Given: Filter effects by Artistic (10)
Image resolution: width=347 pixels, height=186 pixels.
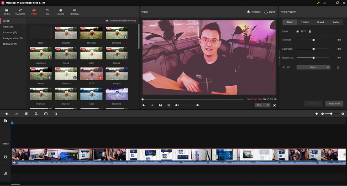Looking at the screenshot, I should pyautogui.click(x=9, y=27).
